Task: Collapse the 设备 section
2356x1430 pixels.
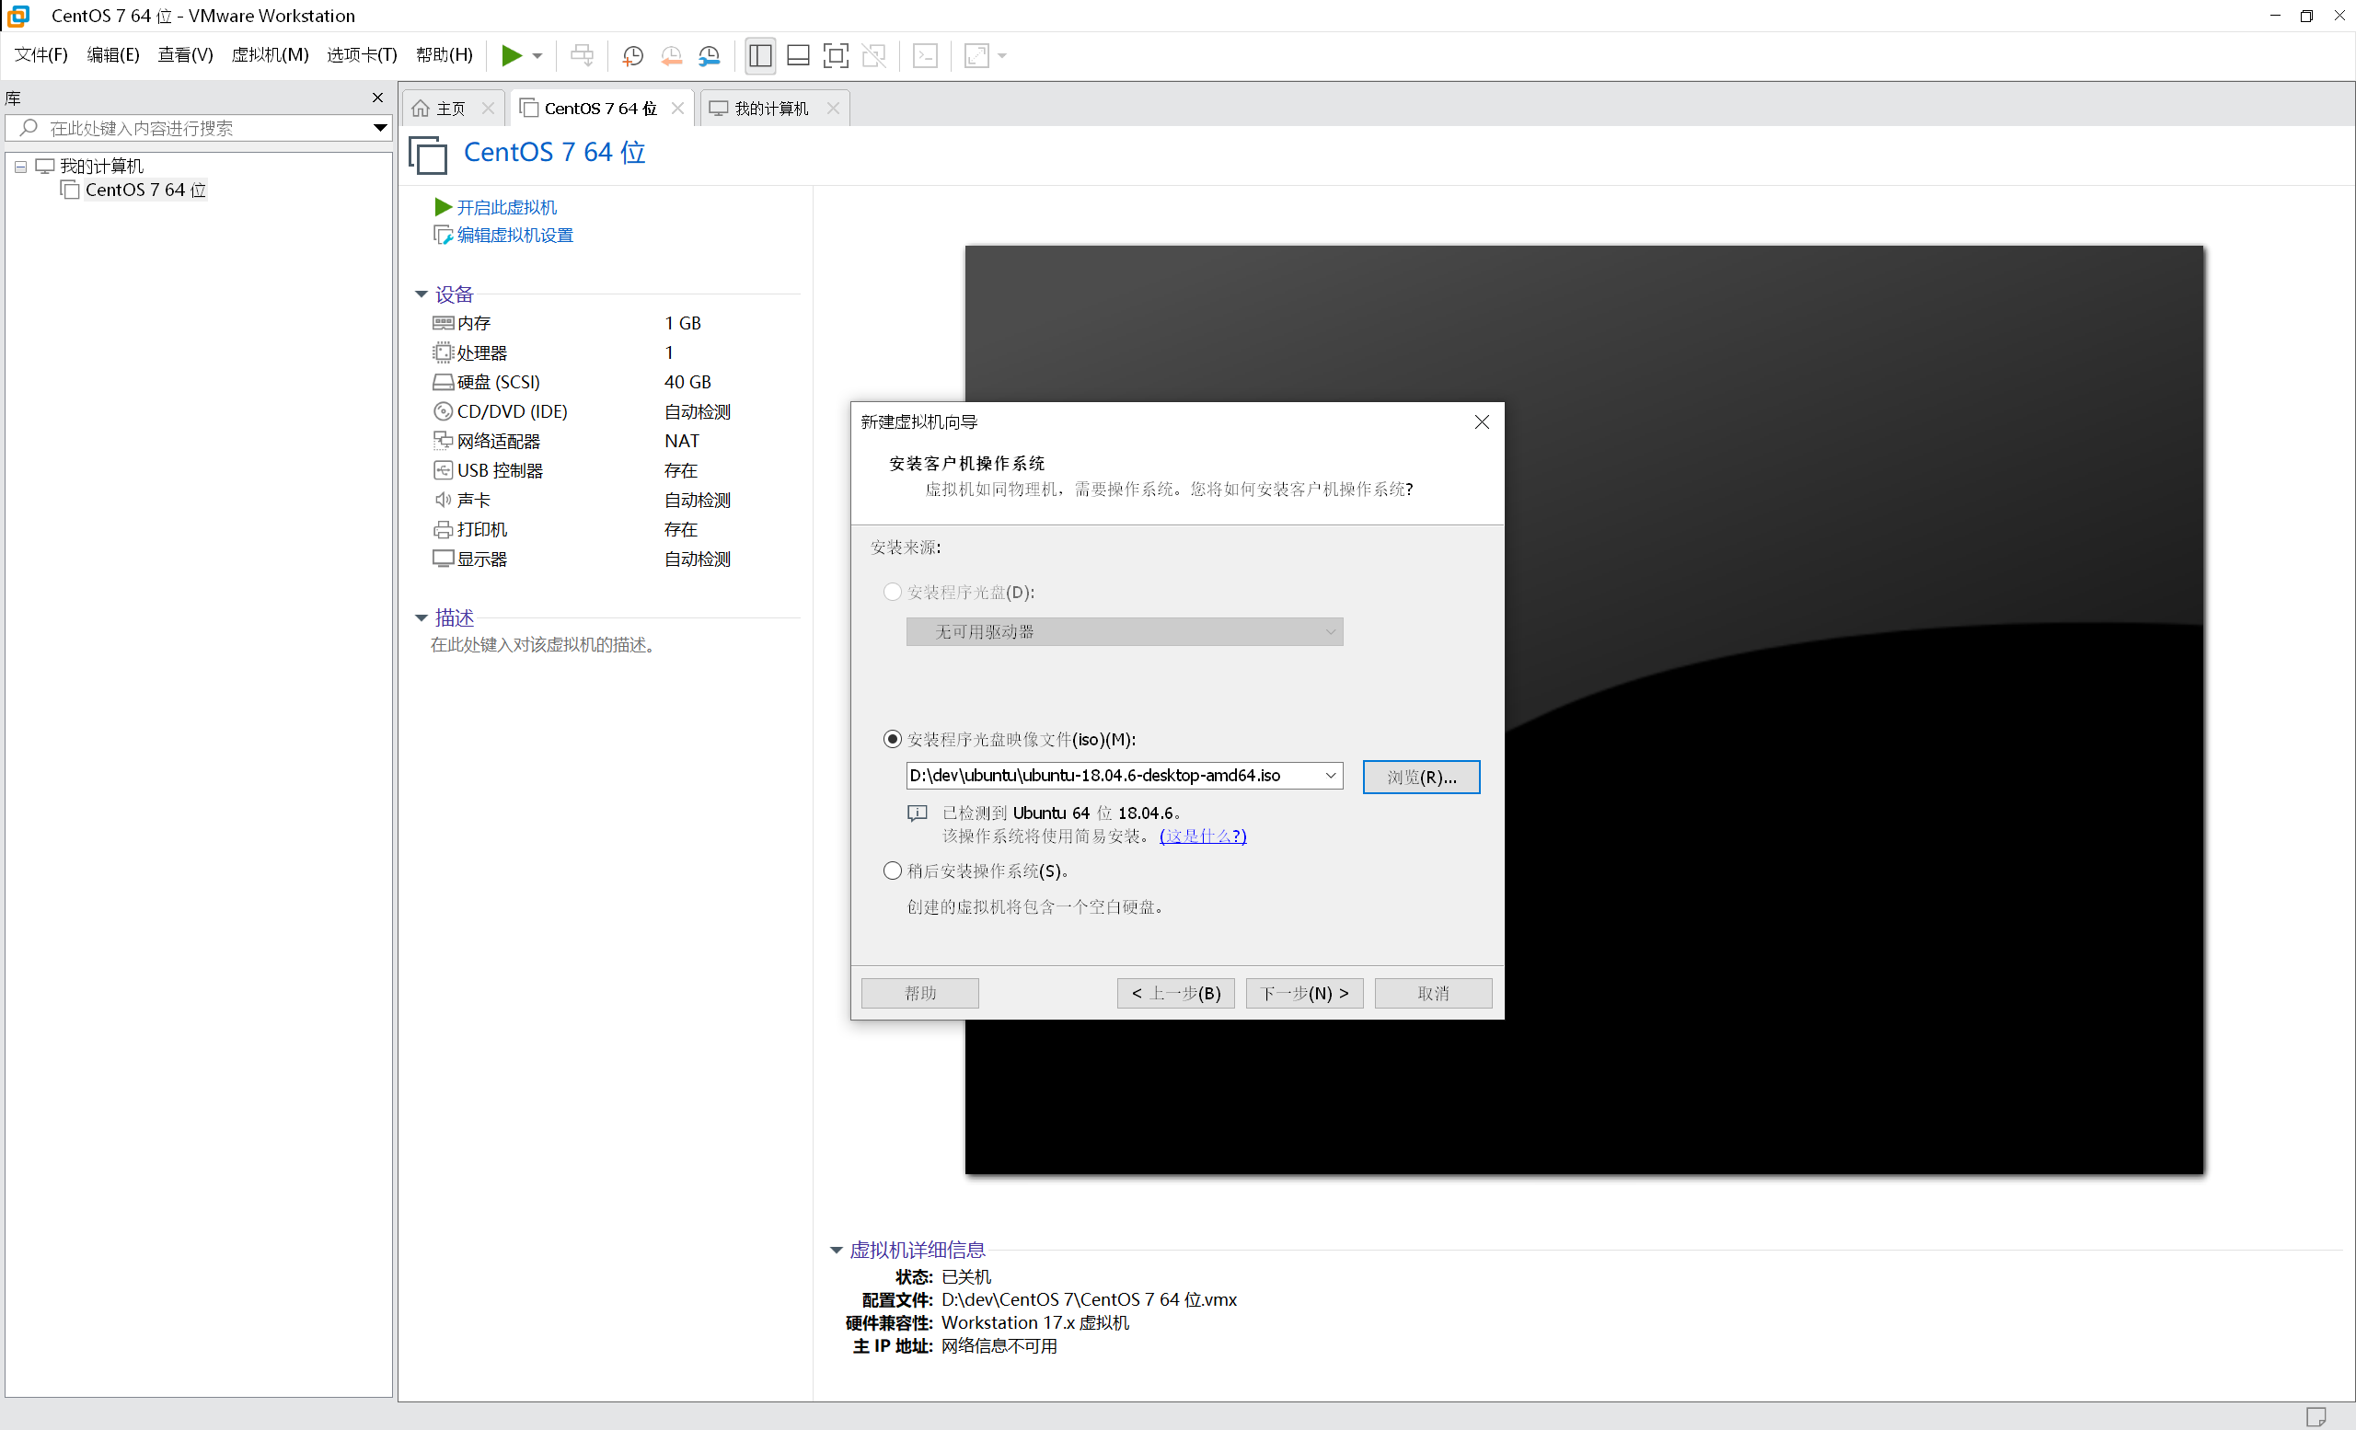Action: tap(421, 294)
